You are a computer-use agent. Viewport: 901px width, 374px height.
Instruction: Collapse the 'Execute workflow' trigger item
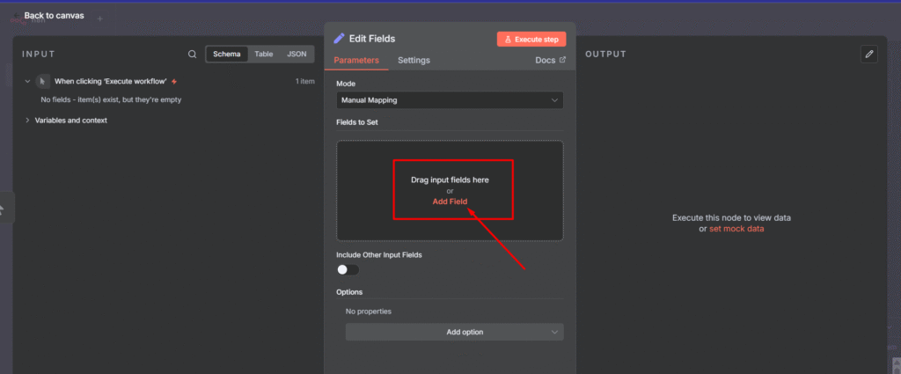coord(27,81)
